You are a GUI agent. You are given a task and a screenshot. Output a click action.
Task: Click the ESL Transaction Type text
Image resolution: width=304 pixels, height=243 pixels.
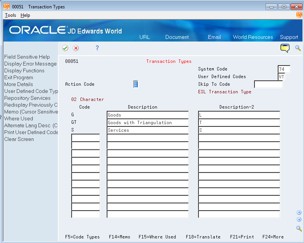click(225, 92)
